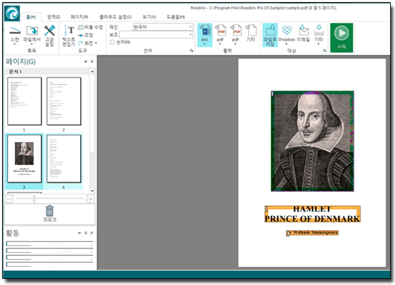Viewport: 395px width, 285px height.
Task: Expand the 스캔 dropdown arrow
Action: (15, 44)
